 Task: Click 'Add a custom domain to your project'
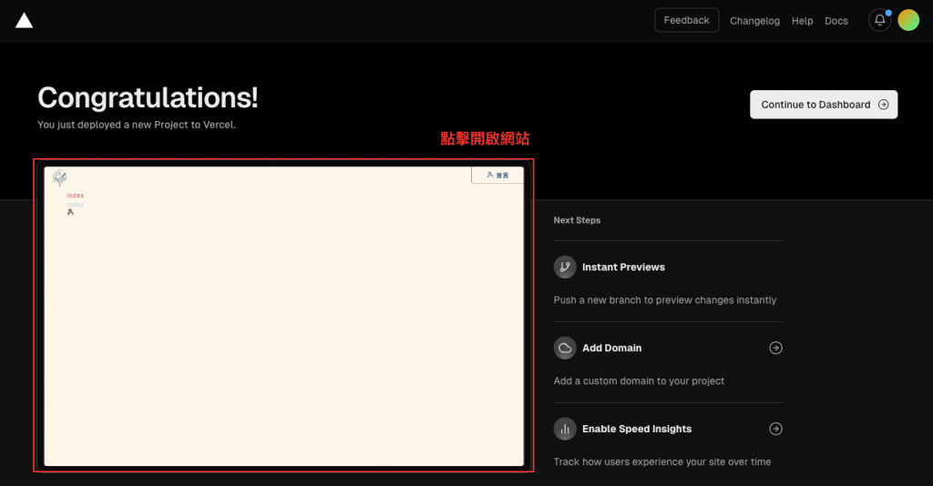[x=639, y=380]
